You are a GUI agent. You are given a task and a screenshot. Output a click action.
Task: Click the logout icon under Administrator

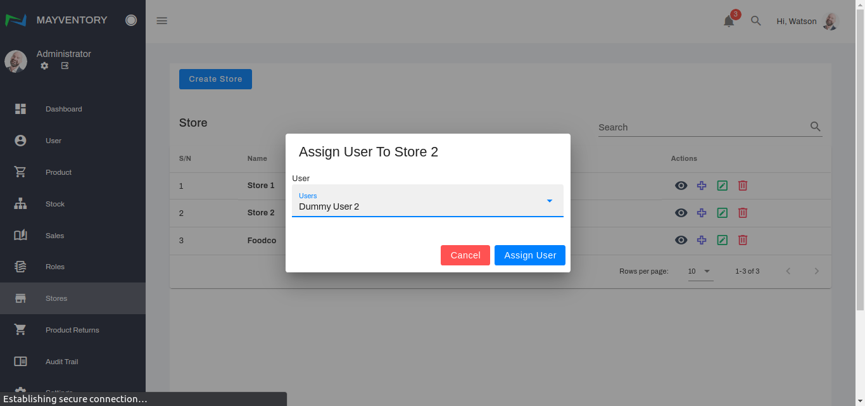click(x=65, y=66)
